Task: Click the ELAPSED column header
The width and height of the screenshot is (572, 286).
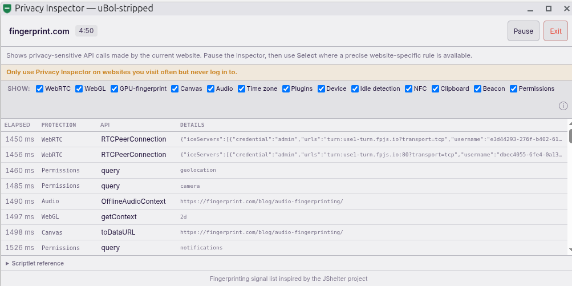Action: tap(17, 125)
